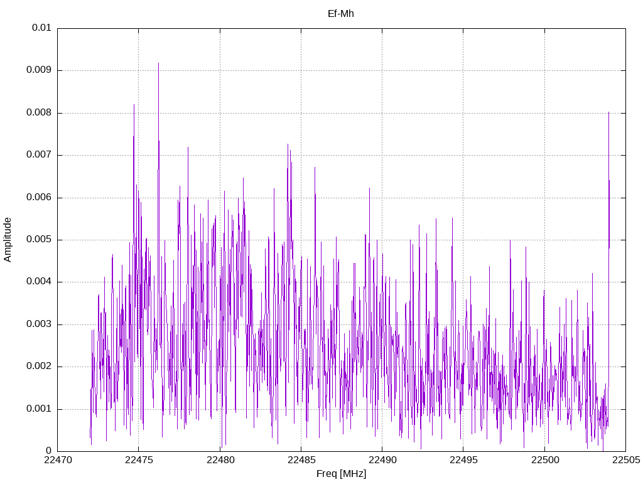Click the 0.002 y-axis tick label

[39, 367]
